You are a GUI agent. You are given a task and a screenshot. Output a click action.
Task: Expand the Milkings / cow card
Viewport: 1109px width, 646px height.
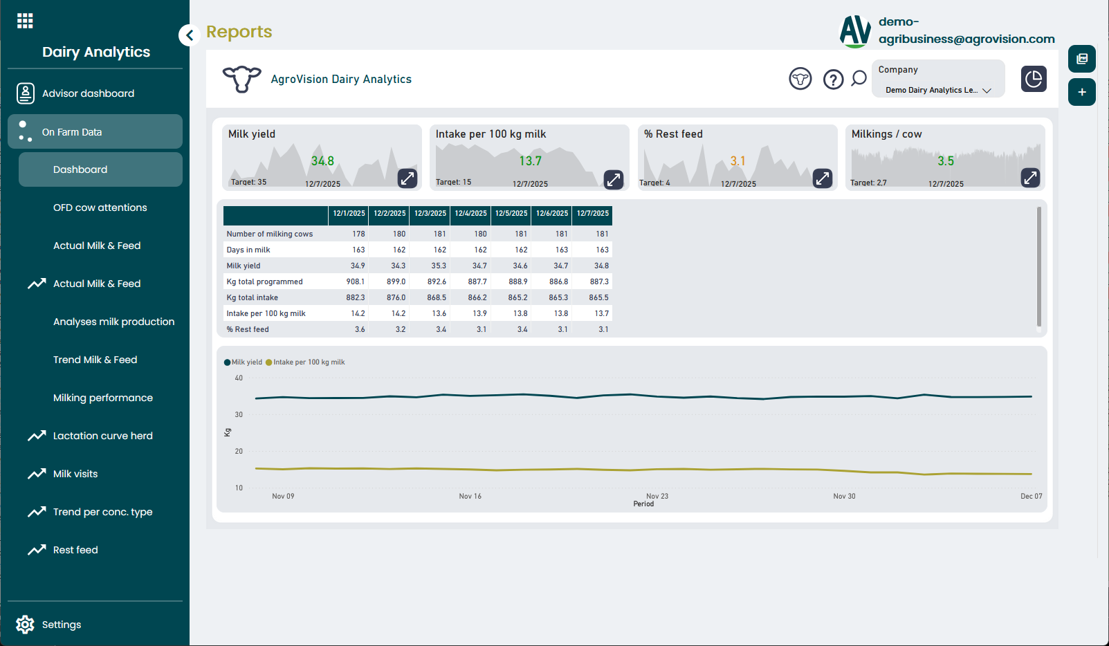(x=1030, y=178)
